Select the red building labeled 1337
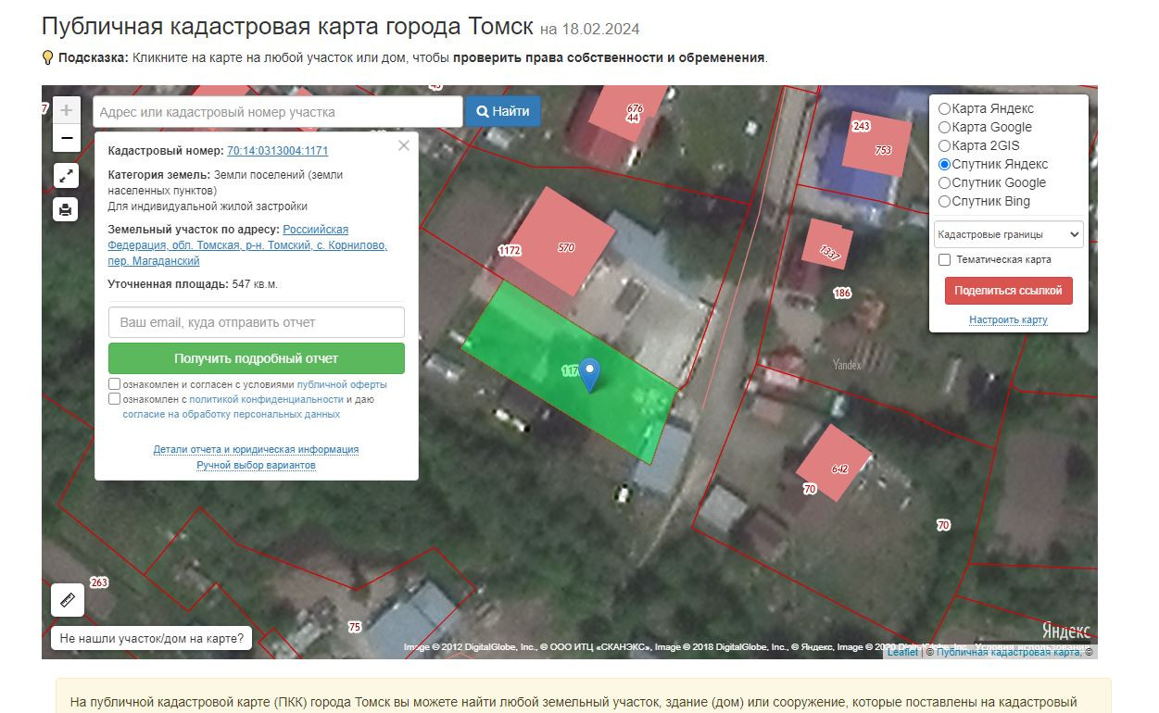The width and height of the screenshot is (1159, 713). tap(826, 245)
